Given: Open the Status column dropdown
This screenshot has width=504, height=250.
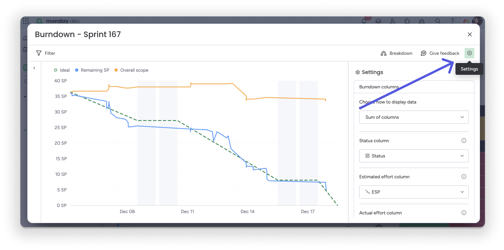Looking at the screenshot, I should coord(414,156).
